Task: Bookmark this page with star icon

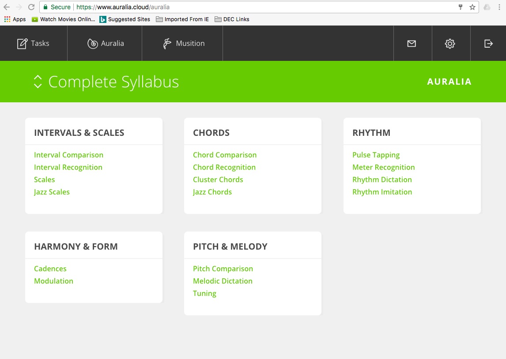Action: 472,7
